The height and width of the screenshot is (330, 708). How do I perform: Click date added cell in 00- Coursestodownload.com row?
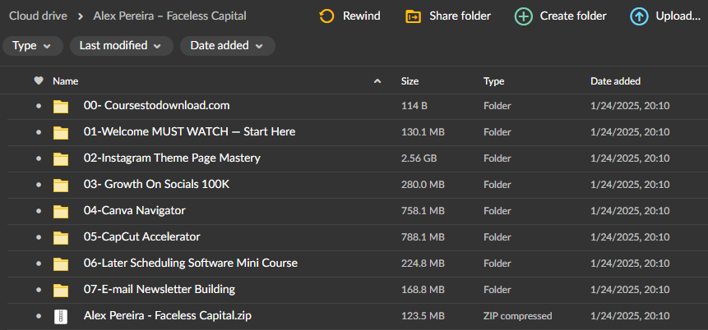pyautogui.click(x=630, y=107)
